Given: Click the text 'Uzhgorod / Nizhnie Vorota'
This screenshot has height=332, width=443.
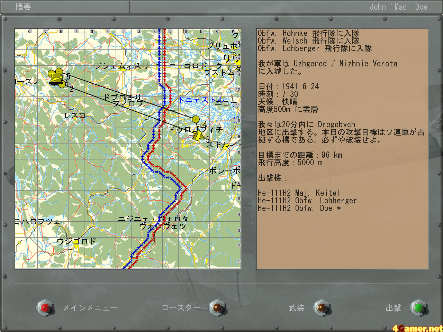Looking at the screenshot, I should click(345, 64).
